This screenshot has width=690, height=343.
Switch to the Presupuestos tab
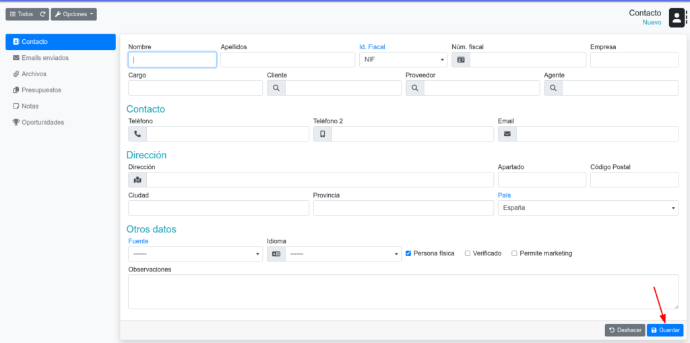tap(40, 90)
